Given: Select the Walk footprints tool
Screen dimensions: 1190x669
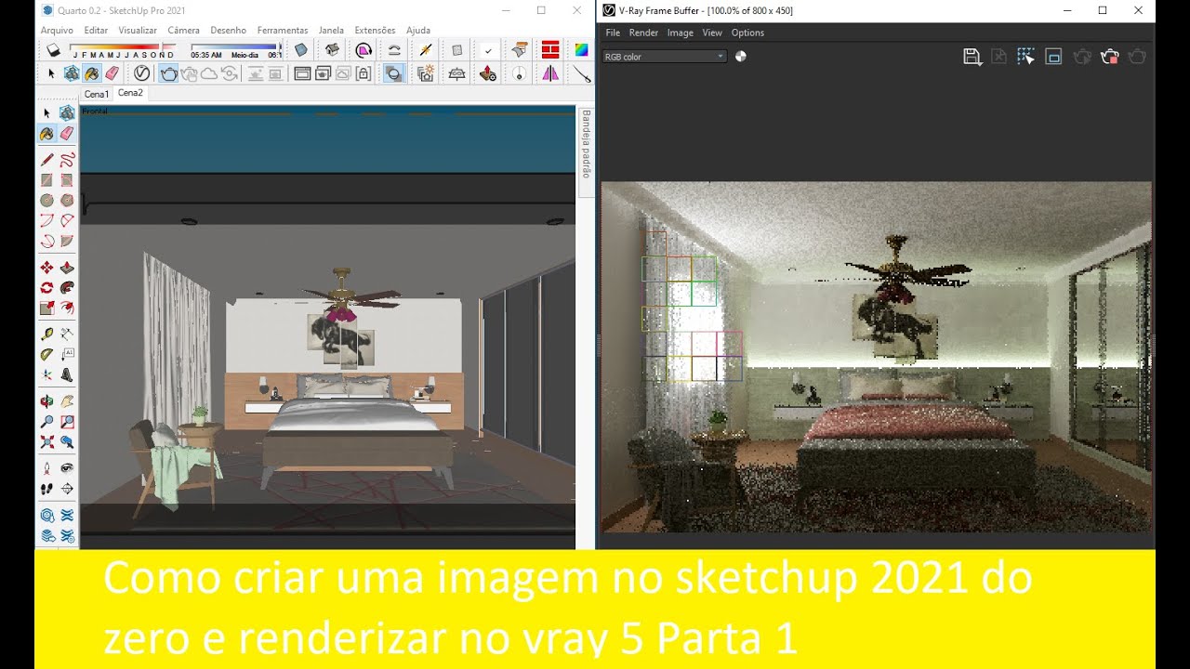Looking at the screenshot, I should tap(46, 488).
